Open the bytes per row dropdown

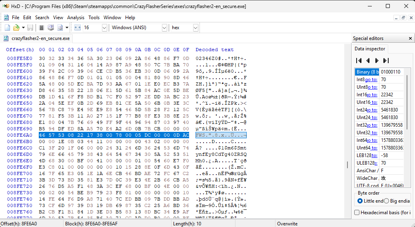104,28
